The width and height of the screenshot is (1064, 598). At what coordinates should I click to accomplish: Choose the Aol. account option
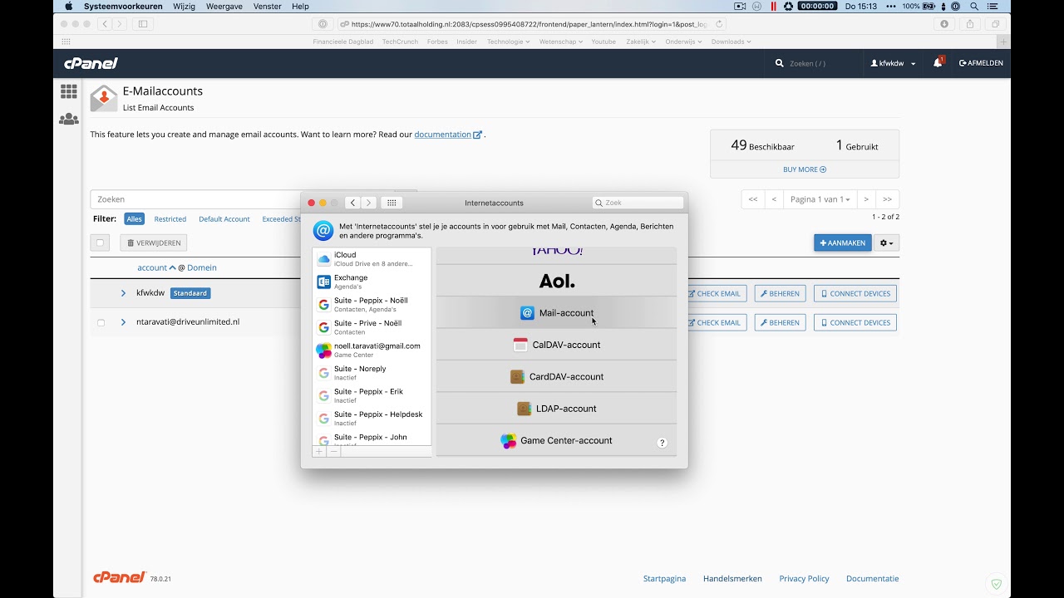pos(557,281)
